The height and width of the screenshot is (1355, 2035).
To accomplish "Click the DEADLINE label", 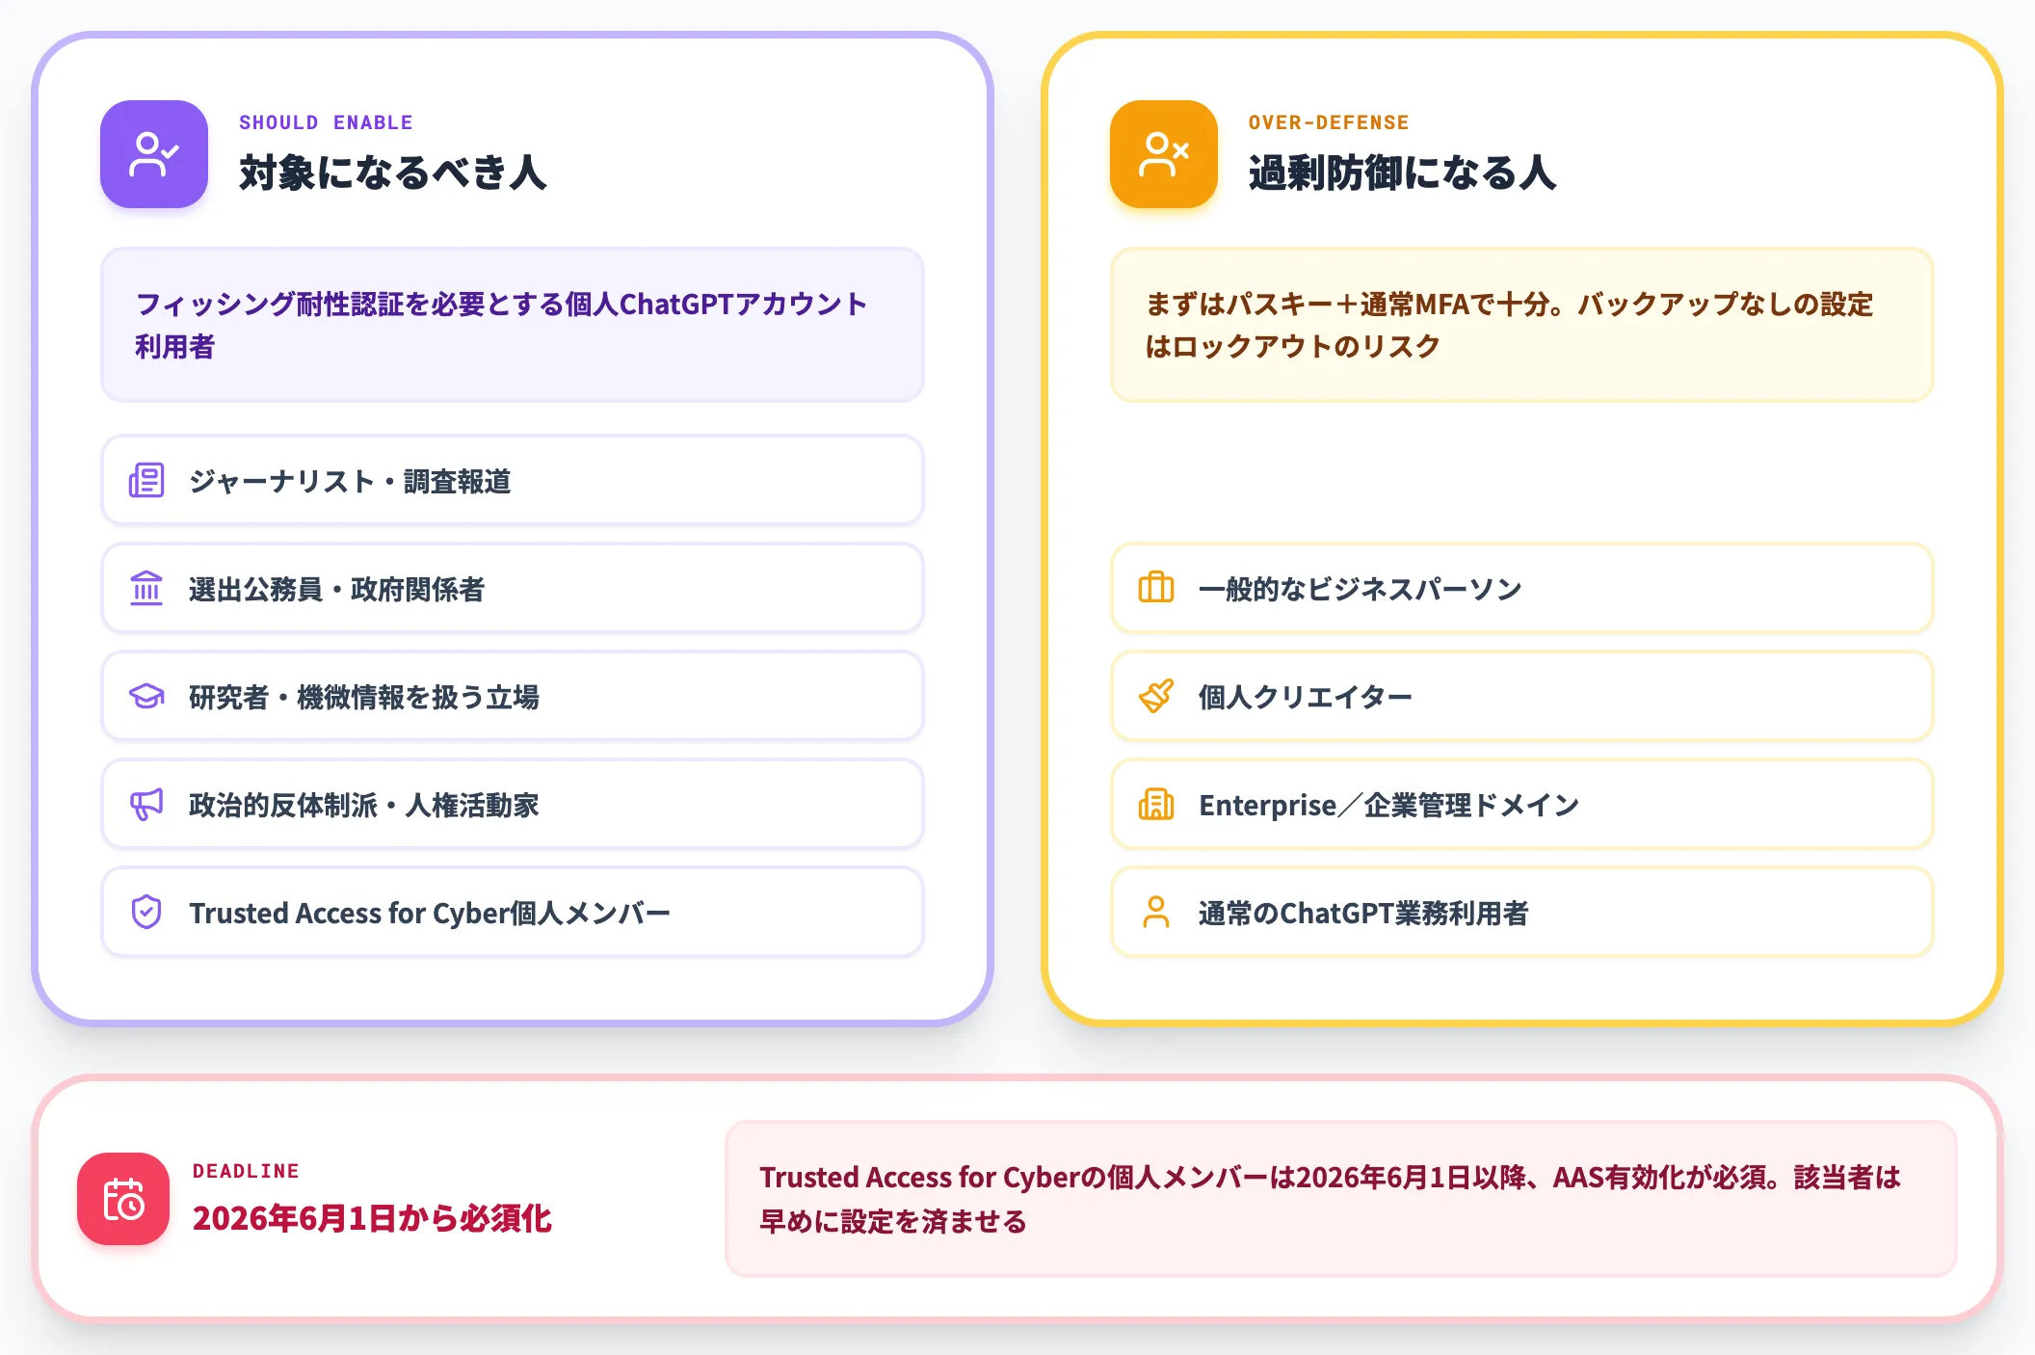I will pos(246,1171).
